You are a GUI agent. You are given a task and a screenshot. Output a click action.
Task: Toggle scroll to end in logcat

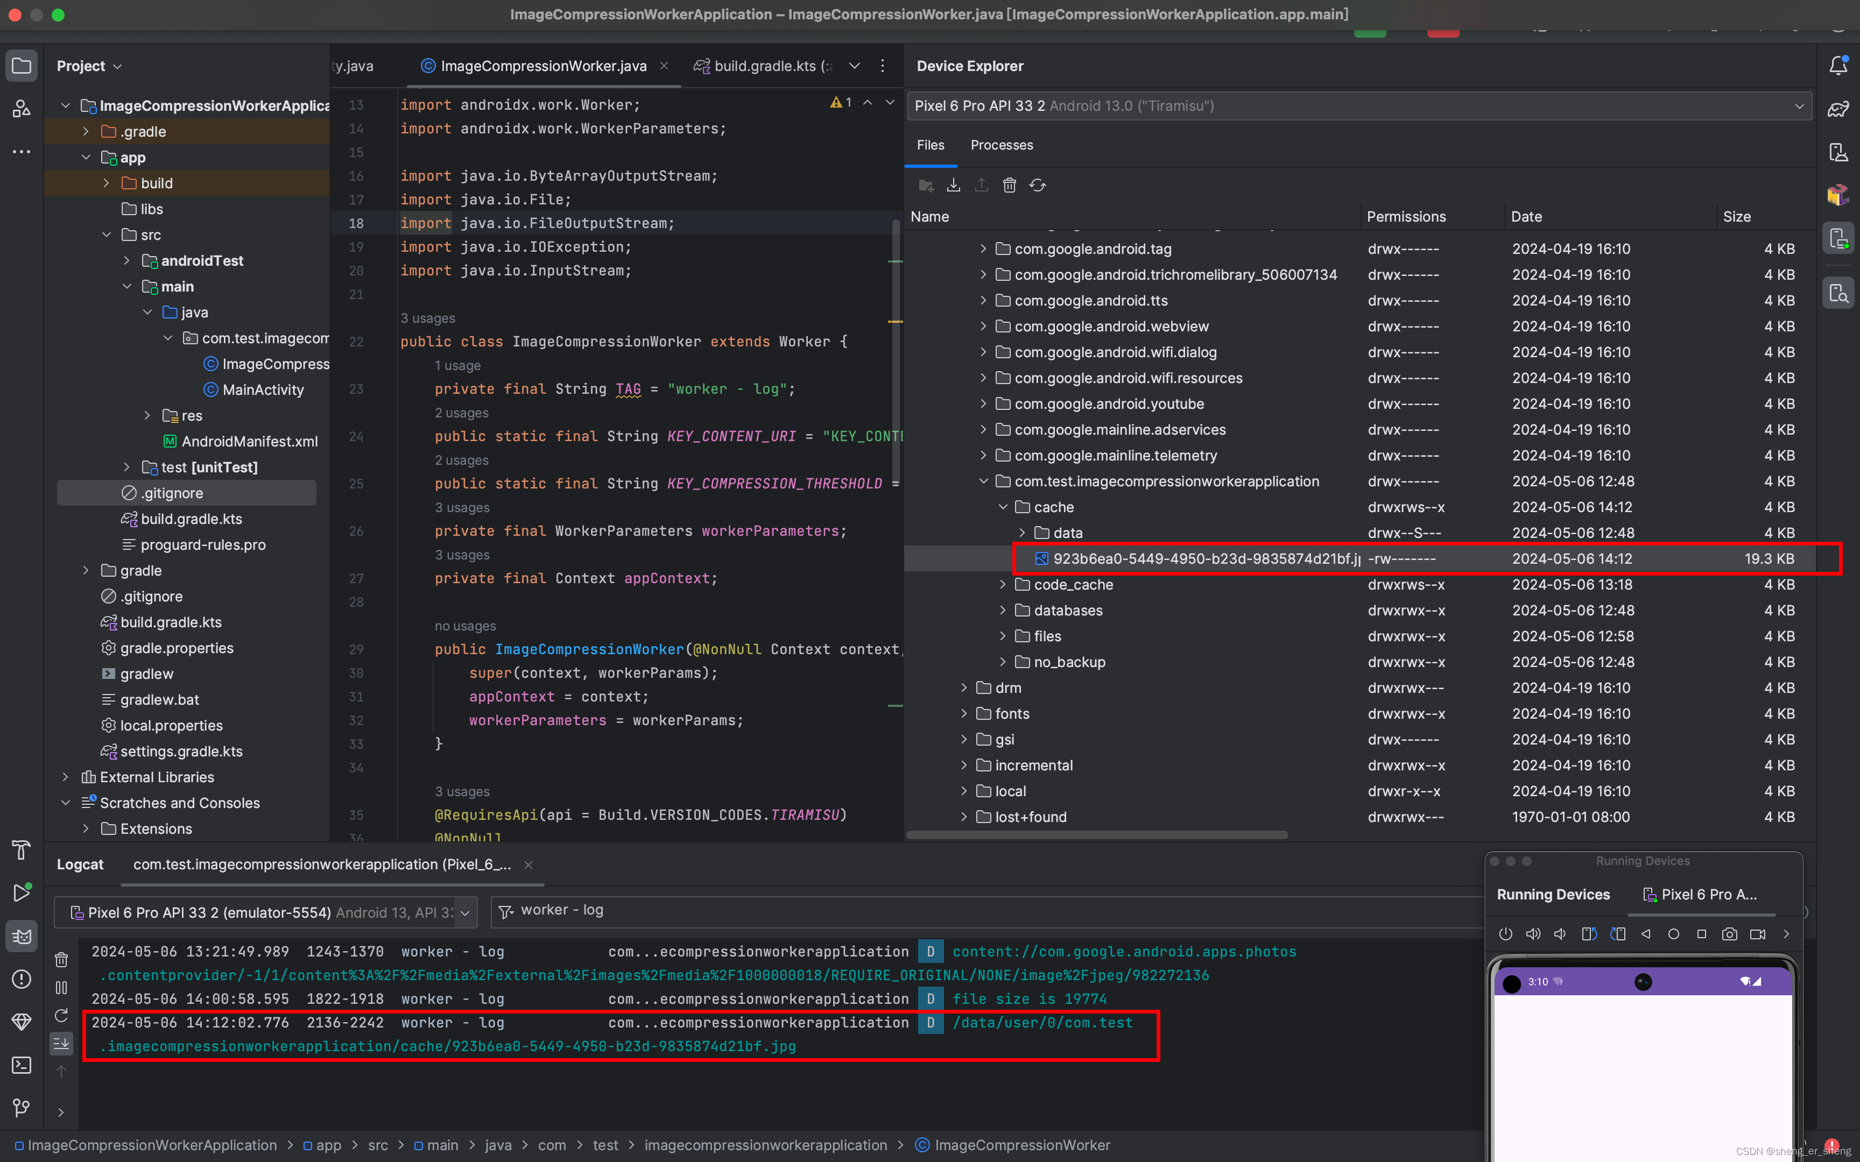pos(61,1043)
